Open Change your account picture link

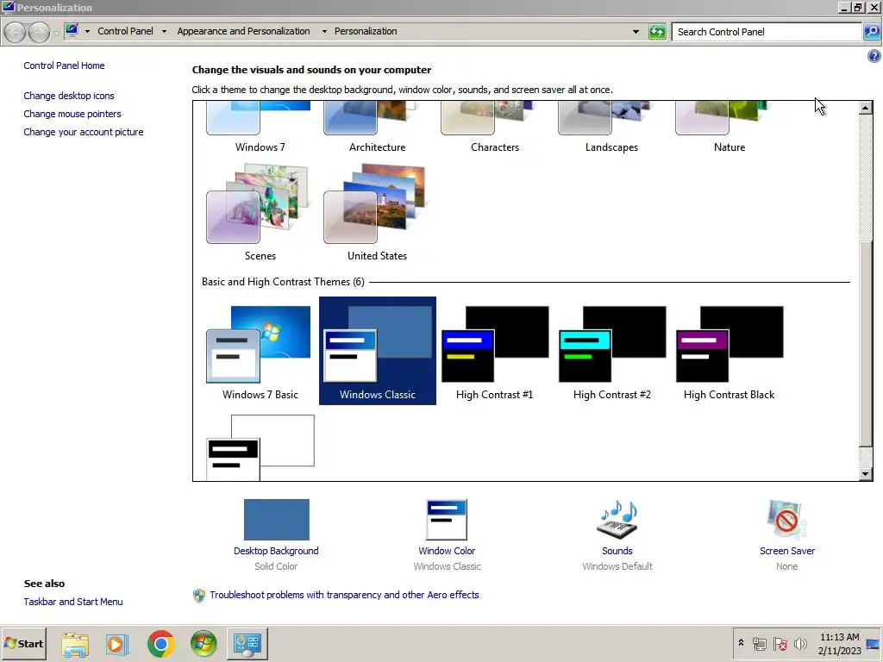pos(84,132)
